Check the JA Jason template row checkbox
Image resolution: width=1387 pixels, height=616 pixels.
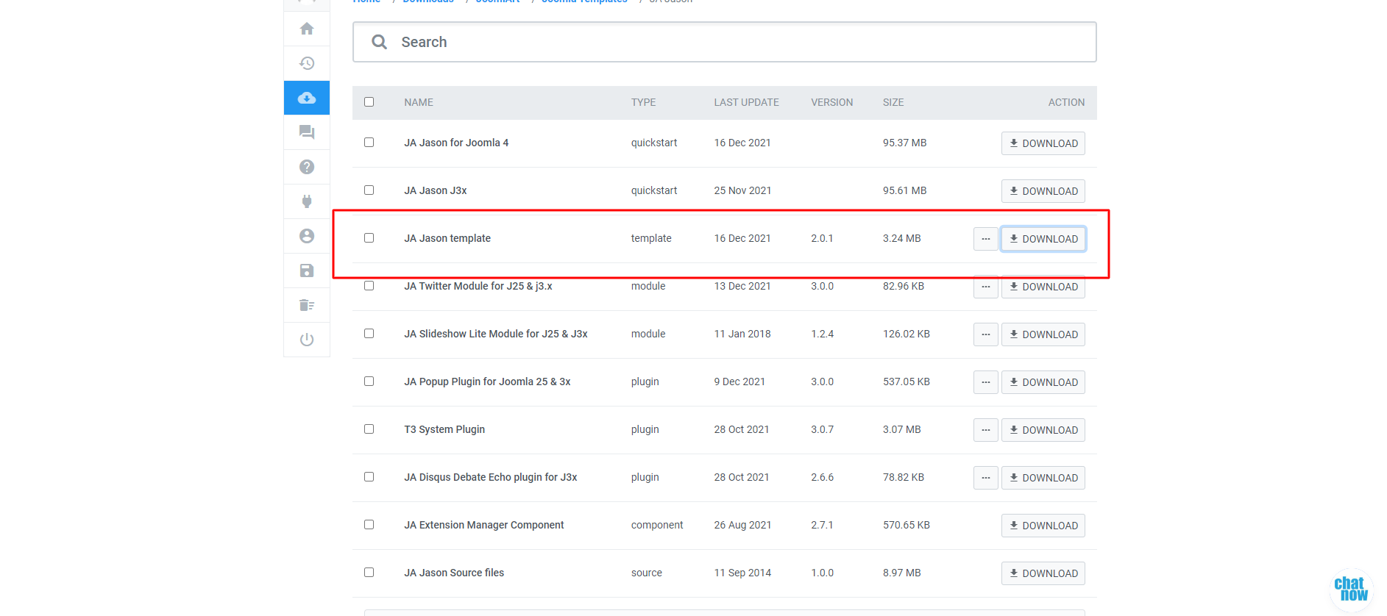click(369, 238)
